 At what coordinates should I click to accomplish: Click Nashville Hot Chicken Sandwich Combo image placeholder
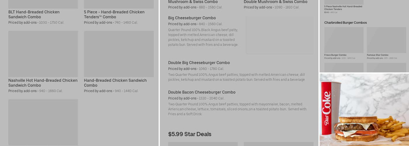[43, 54]
